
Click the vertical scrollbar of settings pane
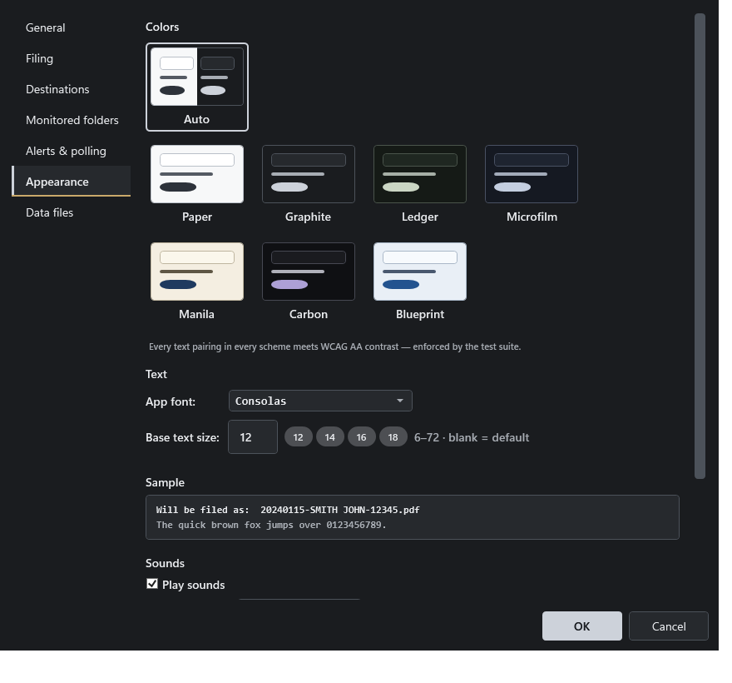click(x=700, y=247)
